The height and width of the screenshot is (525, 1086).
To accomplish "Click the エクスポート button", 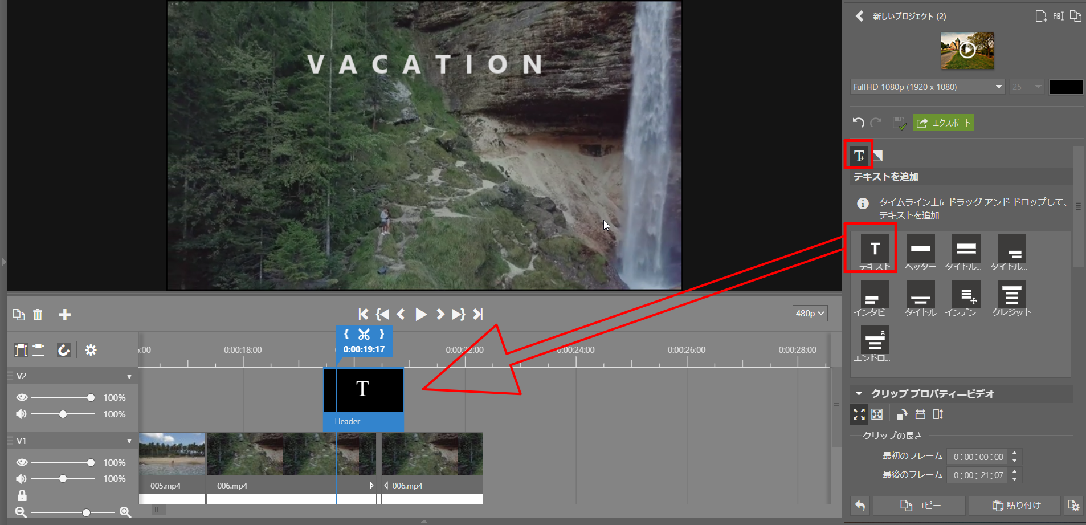I will pyautogui.click(x=943, y=123).
